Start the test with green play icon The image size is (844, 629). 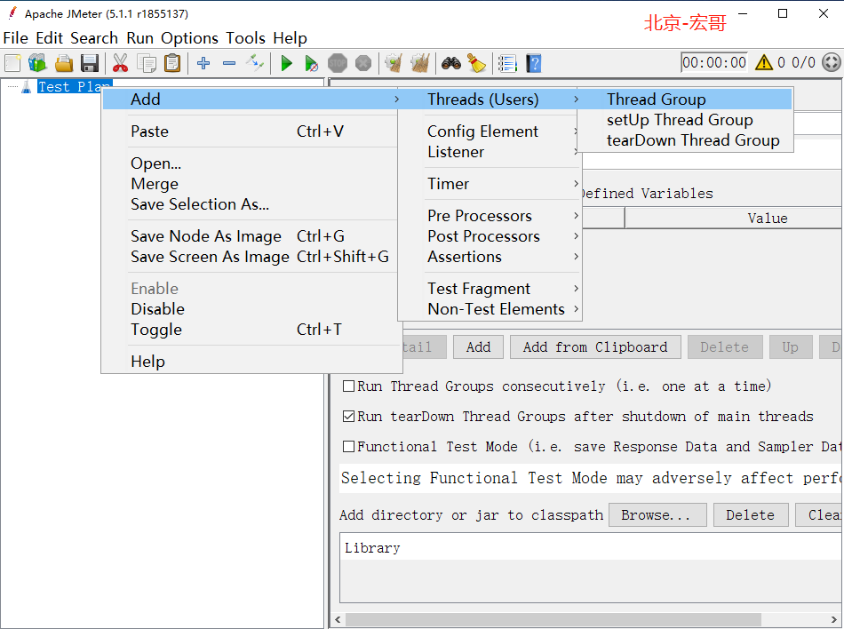tap(286, 63)
